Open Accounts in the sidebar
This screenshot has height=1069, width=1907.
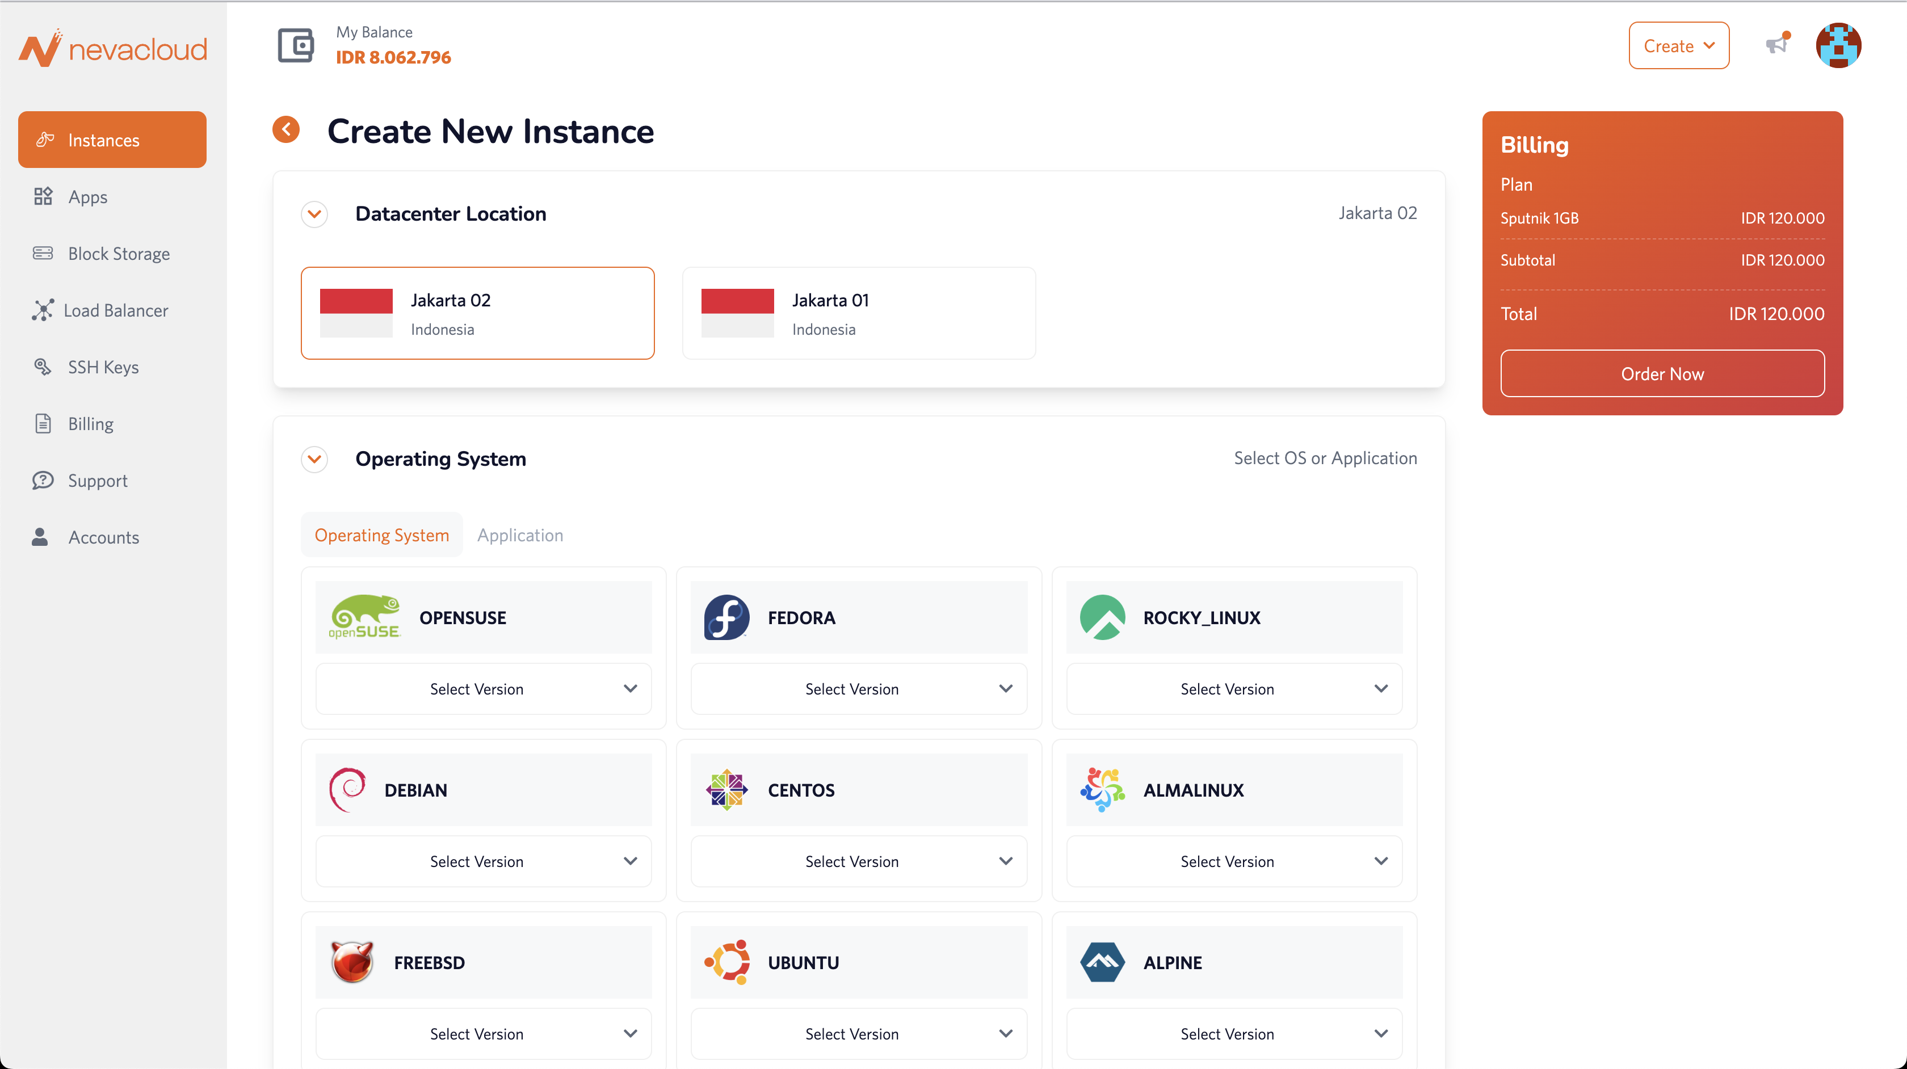(x=112, y=537)
